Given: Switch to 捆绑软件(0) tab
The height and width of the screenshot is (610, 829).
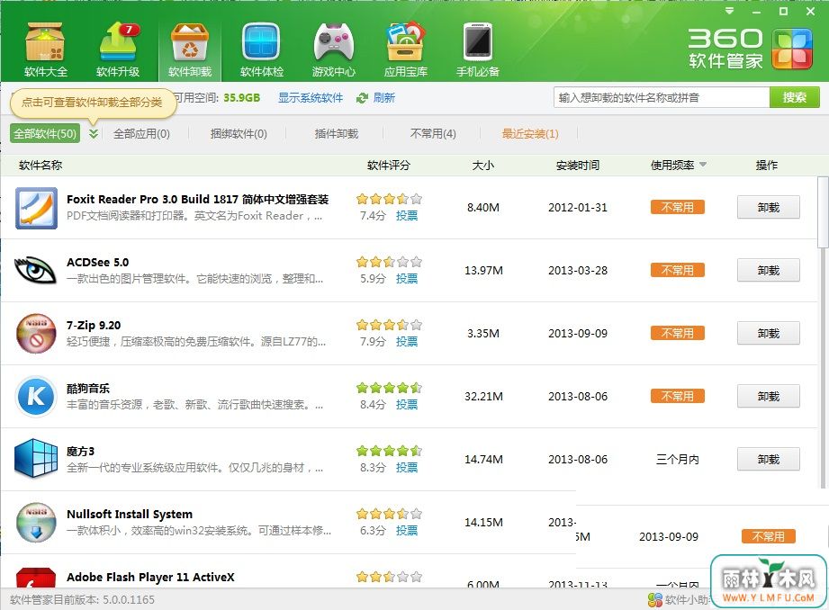Looking at the screenshot, I should pos(239,134).
